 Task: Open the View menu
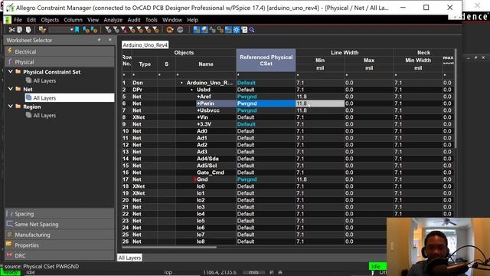(x=93, y=20)
